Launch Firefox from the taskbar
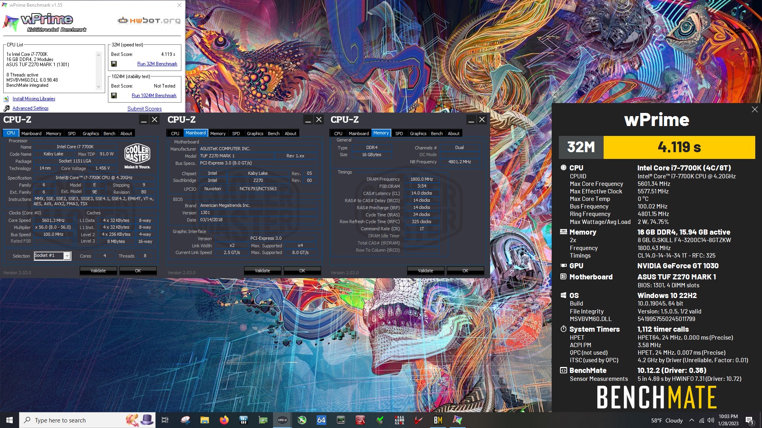The height and width of the screenshot is (428, 762). 224,420
